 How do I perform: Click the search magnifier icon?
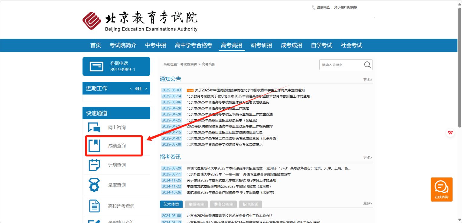[367, 65]
